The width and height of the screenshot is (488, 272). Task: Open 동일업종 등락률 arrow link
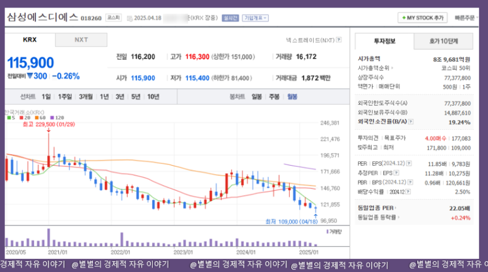(398, 217)
